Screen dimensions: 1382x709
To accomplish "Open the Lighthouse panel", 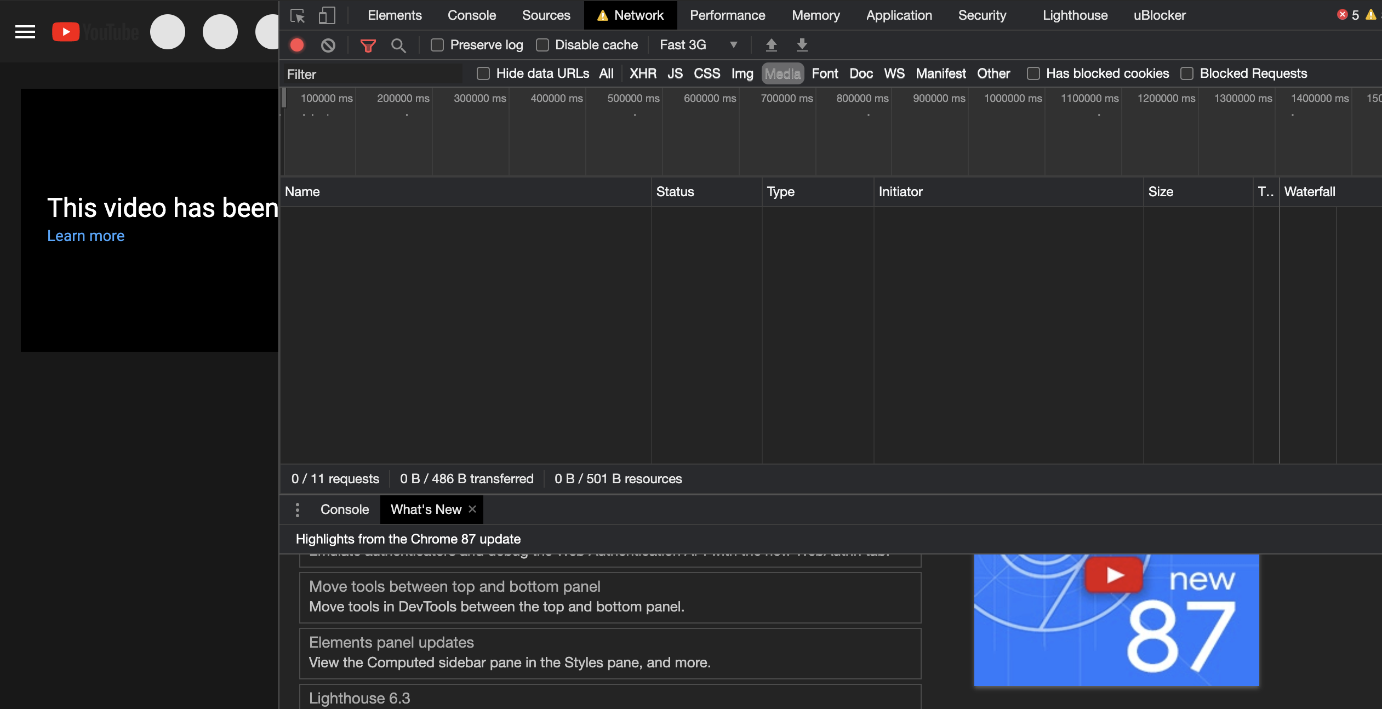I will tap(1075, 15).
